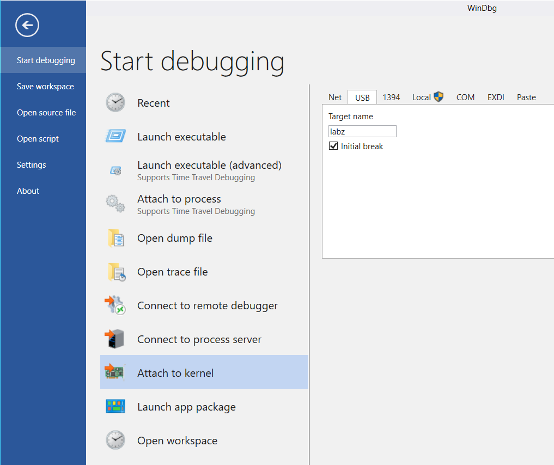Select Attach to kernel label
The image size is (554, 465).
point(175,373)
